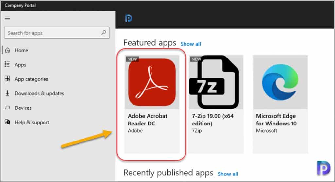Open the Microsoft Edge app icon
This screenshot has width=335, height=182.
[280, 82]
